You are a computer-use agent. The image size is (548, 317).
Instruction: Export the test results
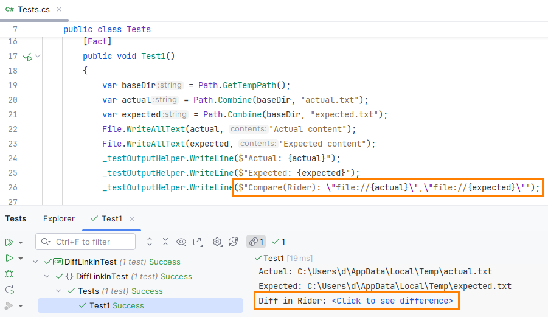[197, 242]
